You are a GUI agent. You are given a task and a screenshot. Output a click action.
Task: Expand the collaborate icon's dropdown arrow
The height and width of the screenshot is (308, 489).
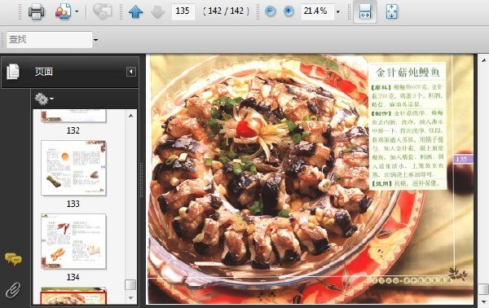77,12
